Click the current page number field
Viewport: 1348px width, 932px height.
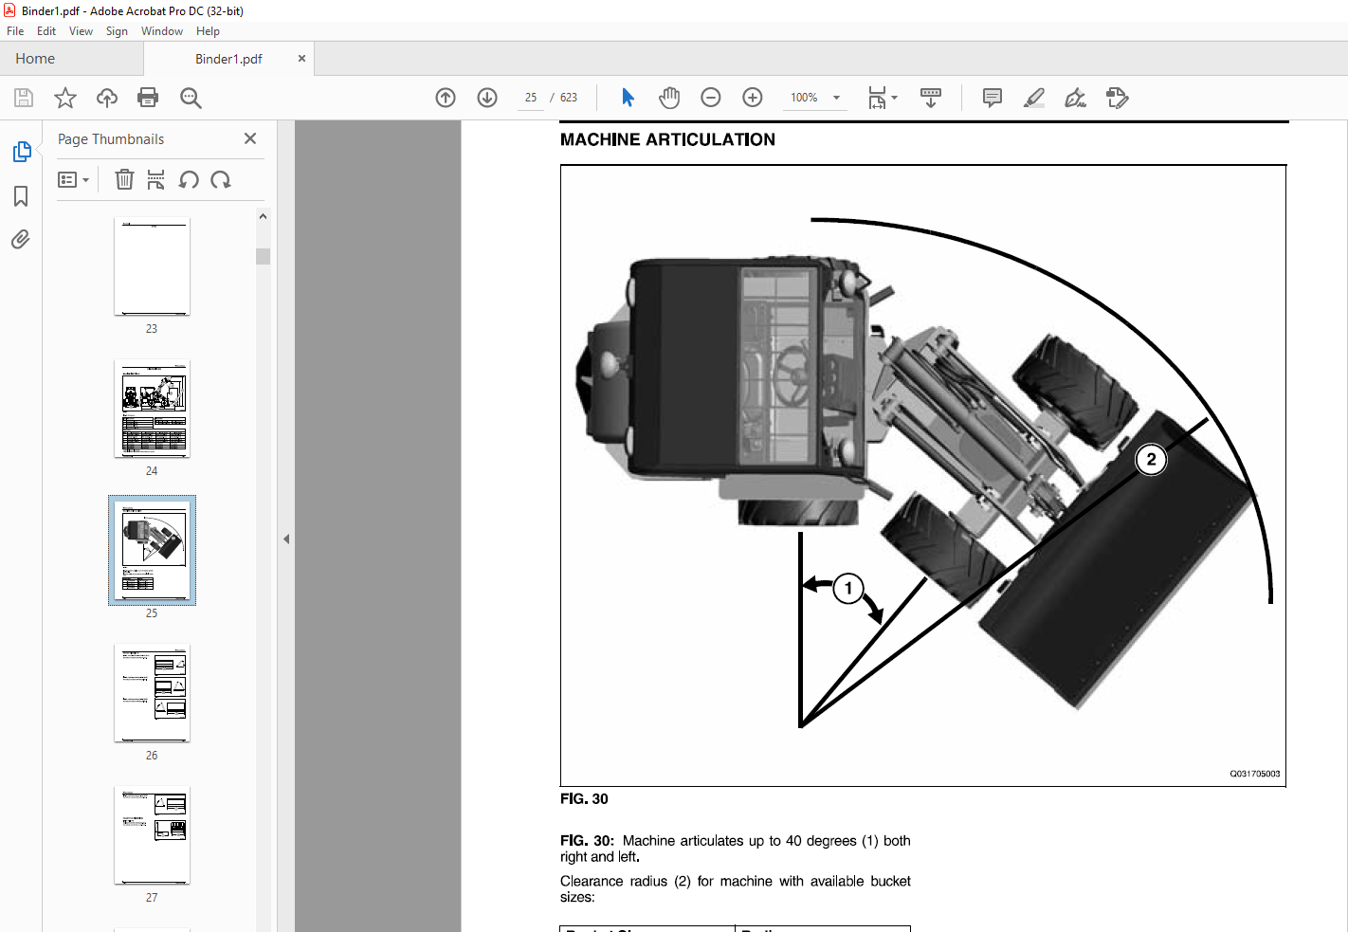tap(531, 98)
